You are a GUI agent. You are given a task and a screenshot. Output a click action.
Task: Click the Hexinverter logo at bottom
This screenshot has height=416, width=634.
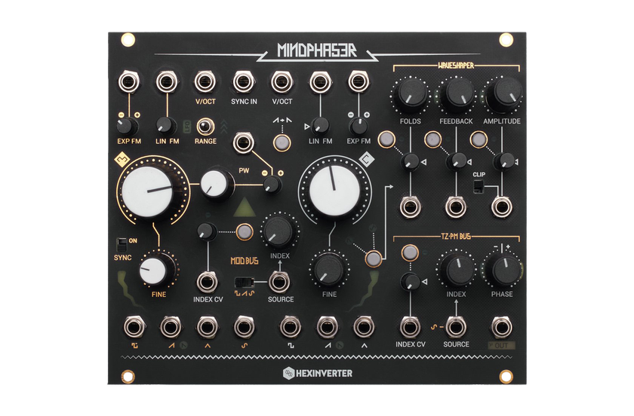316,373
